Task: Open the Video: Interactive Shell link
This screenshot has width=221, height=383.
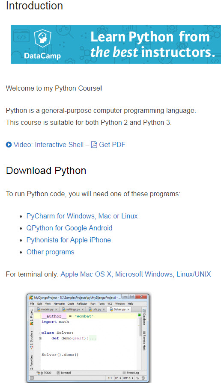Action: [48, 144]
